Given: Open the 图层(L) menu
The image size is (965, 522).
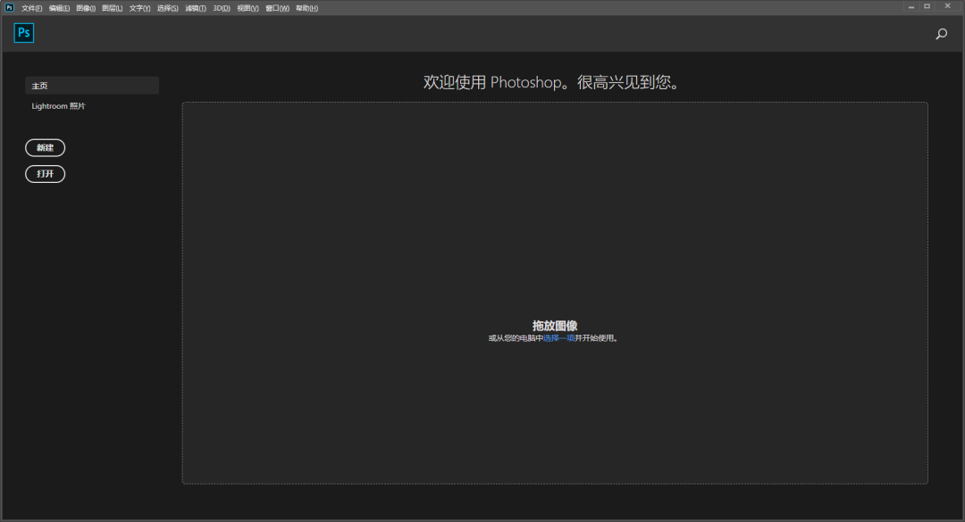Looking at the screenshot, I should [x=112, y=8].
